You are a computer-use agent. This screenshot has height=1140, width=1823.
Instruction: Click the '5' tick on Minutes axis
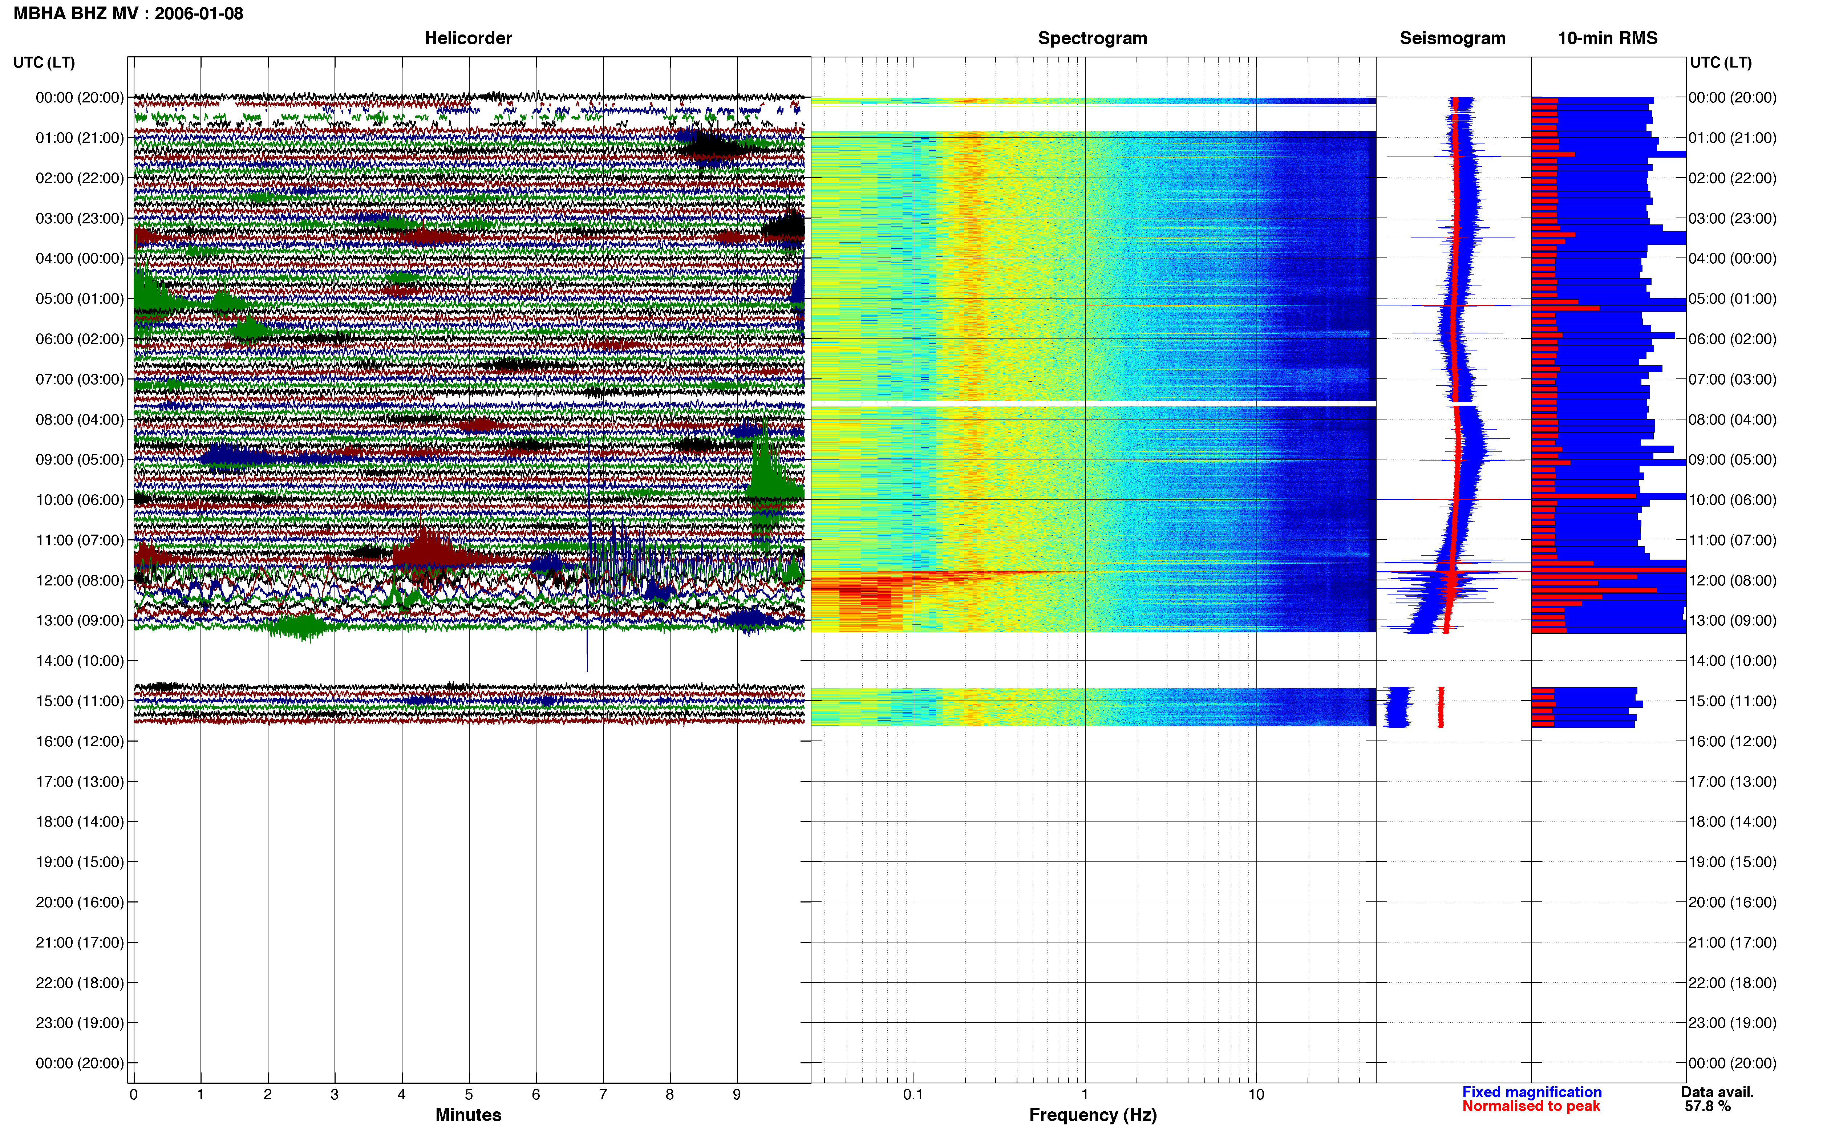tap(469, 1094)
